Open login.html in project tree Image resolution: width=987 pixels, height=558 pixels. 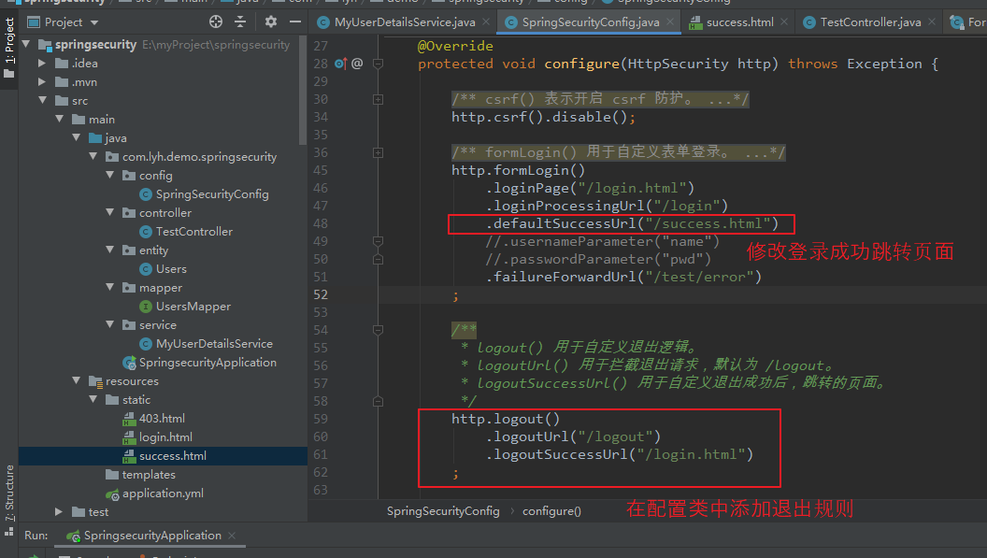tap(165, 437)
